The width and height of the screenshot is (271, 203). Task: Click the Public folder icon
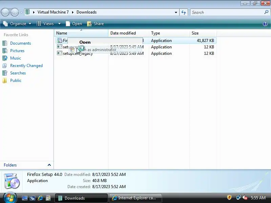tap(5, 81)
